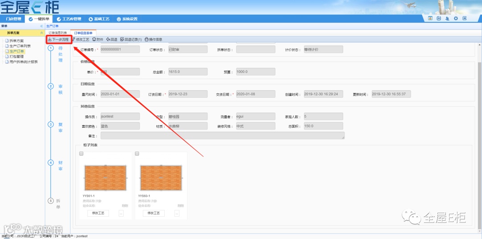
Task: Click the 生产订单 panel title text
Action: [x=52, y=26]
